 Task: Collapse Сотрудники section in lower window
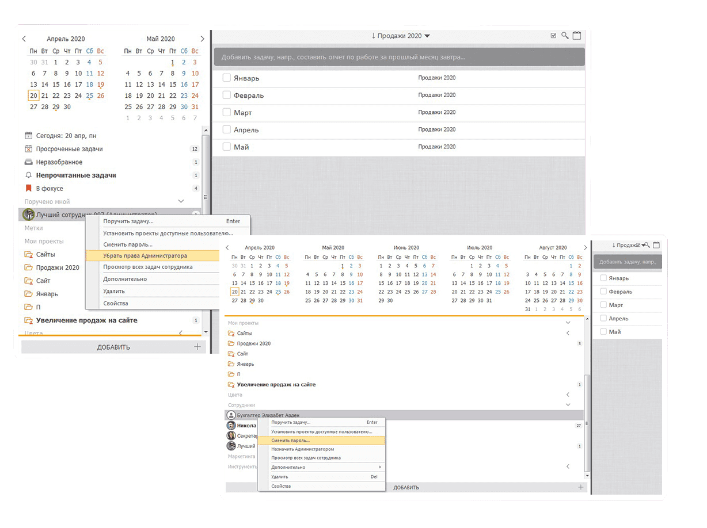point(568,405)
